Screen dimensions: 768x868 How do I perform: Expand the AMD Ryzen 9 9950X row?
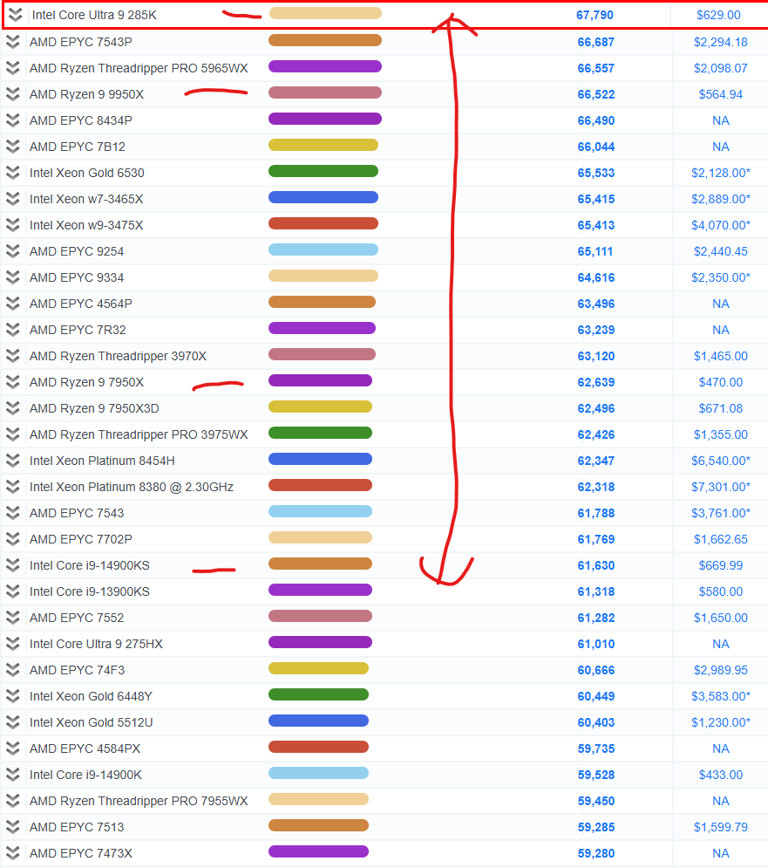[13, 94]
